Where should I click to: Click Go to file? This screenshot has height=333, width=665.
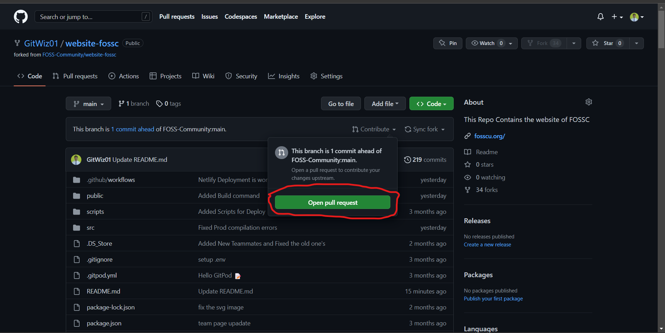click(341, 104)
